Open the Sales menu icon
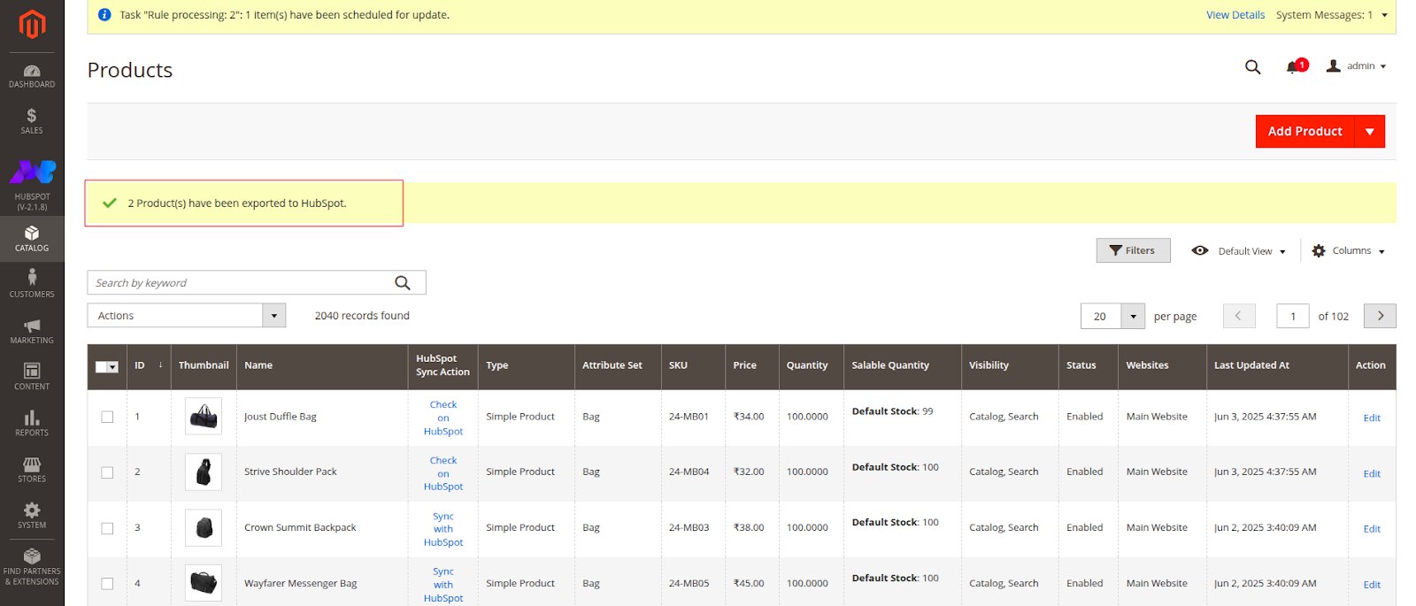This screenshot has width=1416, height=606. pyautogui.click(x=32, y=120)
